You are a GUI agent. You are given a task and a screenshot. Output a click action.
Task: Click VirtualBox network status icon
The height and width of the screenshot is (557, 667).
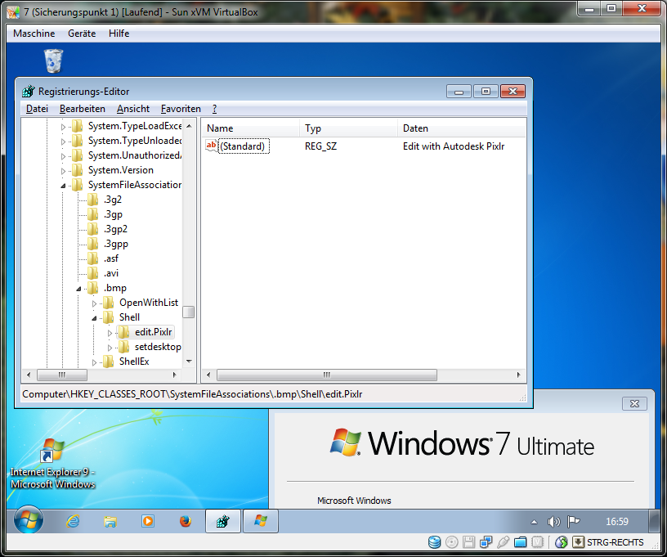pyautogui.click(x=486, y=542)
